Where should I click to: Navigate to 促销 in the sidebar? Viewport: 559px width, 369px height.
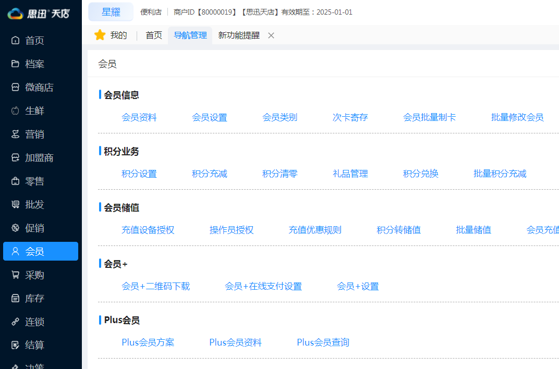pyautogui.click(x=34, y=228)
